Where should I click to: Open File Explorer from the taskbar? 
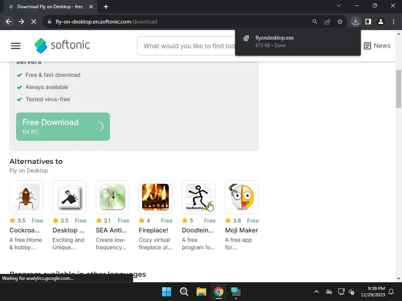[x=201, y=292]
